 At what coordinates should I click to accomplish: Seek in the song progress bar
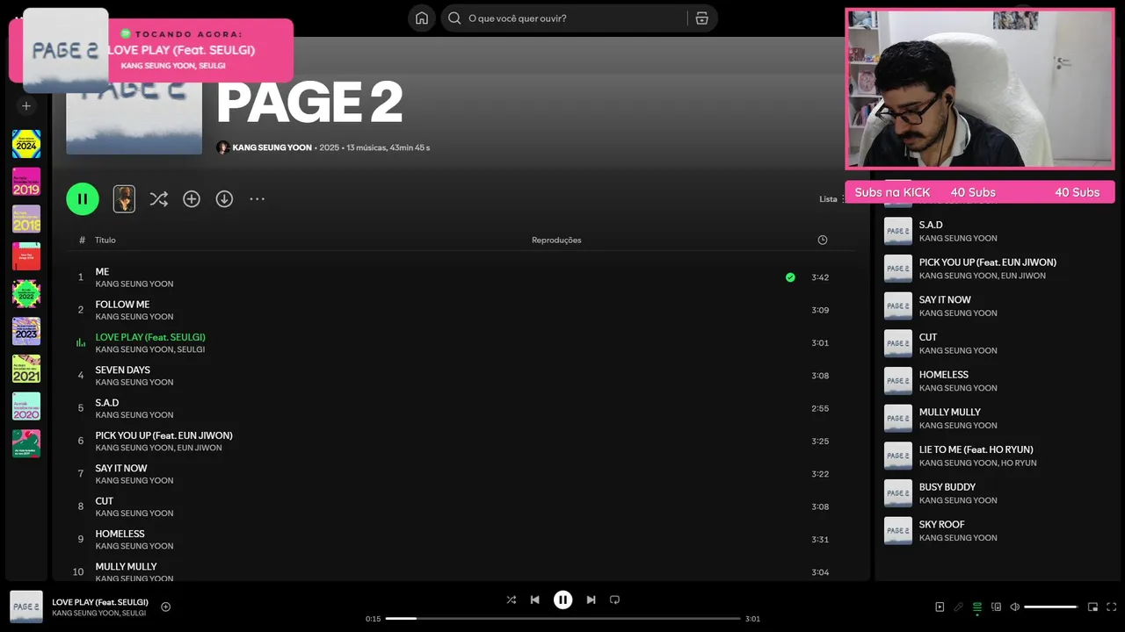[x=562, y=619]
